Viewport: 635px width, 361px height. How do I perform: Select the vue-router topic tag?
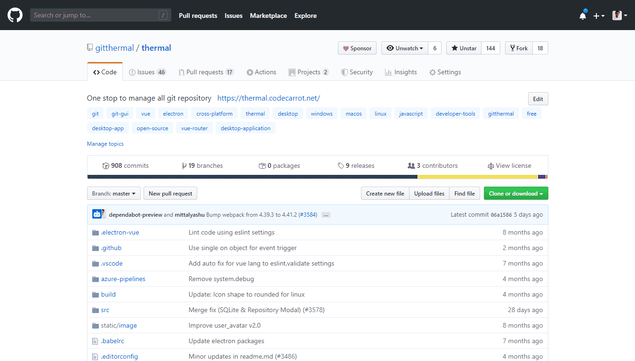[x=194, y=128]
